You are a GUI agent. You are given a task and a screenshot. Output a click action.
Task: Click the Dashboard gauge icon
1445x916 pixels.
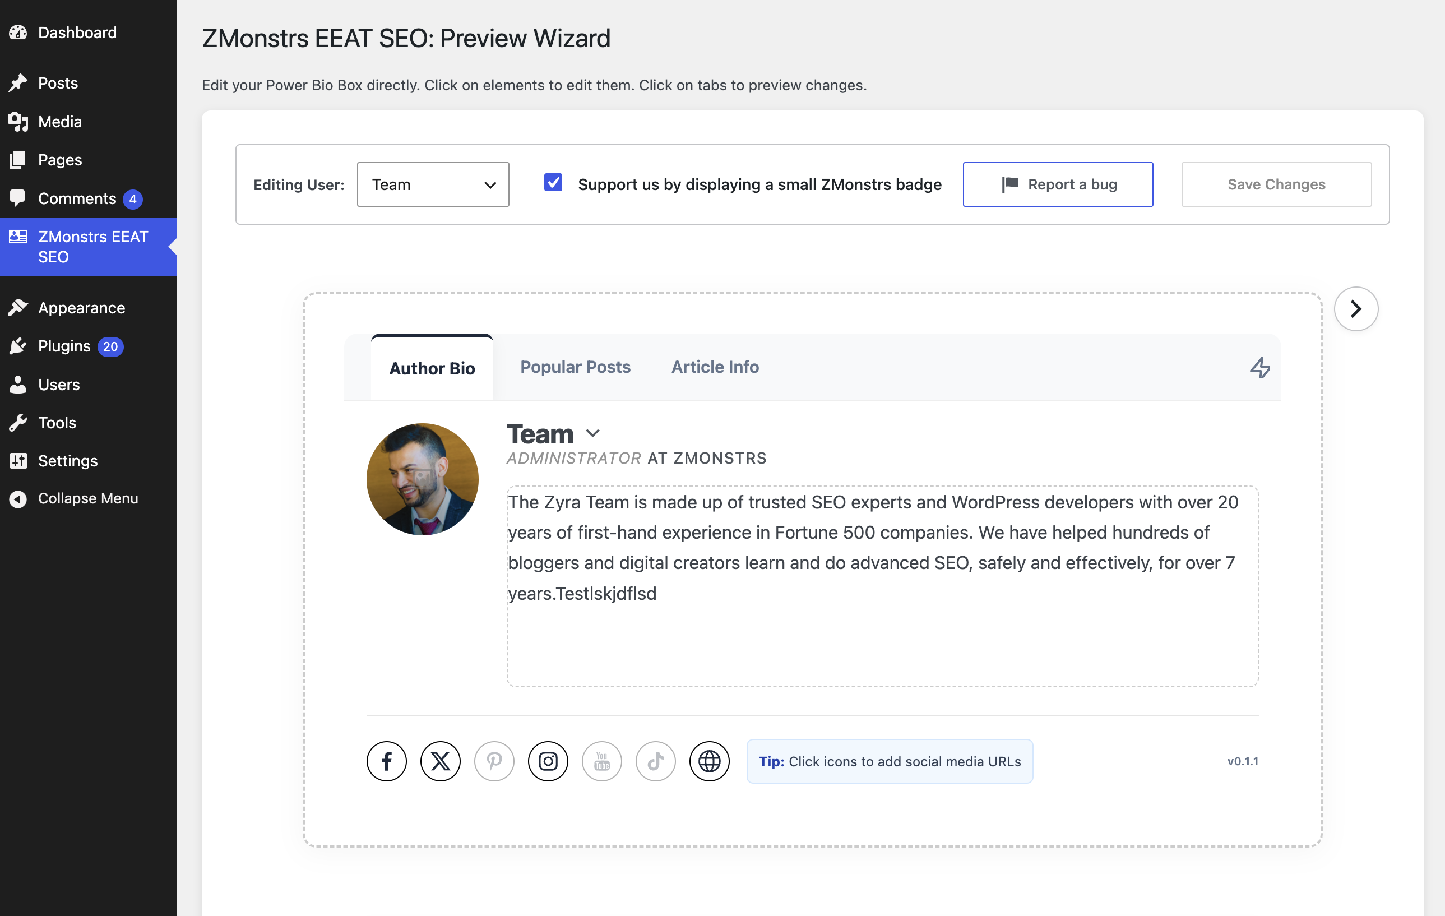coord(18,33)
